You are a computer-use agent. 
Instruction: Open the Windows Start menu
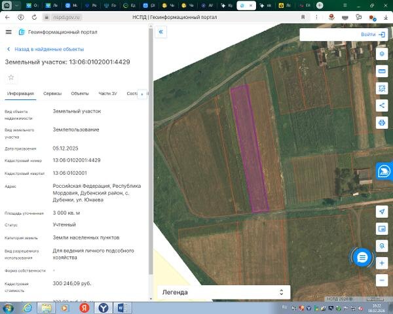pos(8,308)
